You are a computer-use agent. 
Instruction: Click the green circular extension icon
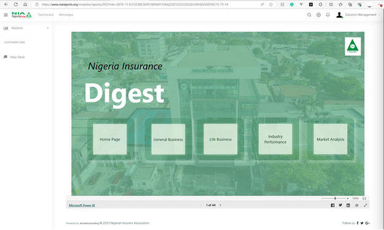pyautogui.click(x=292, y=4)
